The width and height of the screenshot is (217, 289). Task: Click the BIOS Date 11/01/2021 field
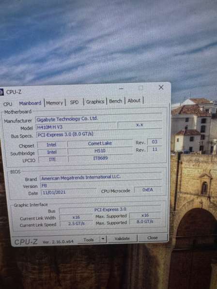click(68, 192)
